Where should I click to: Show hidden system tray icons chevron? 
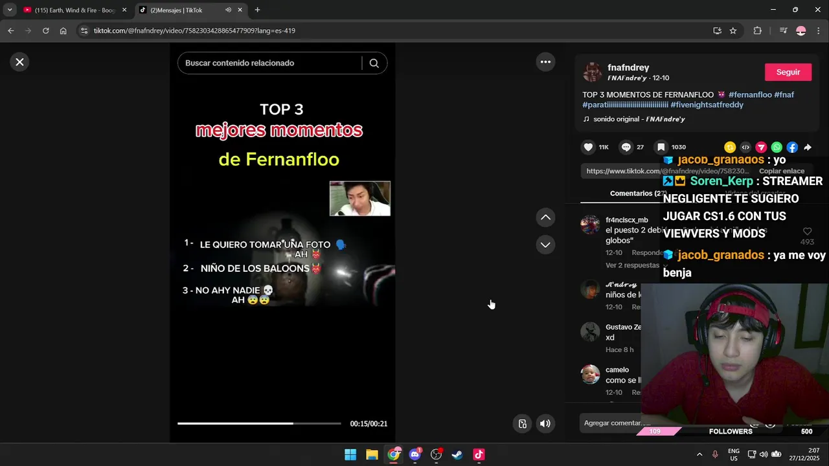[x=699, y=454]
